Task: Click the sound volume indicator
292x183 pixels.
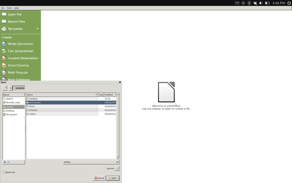Action: tap(261, 3)
